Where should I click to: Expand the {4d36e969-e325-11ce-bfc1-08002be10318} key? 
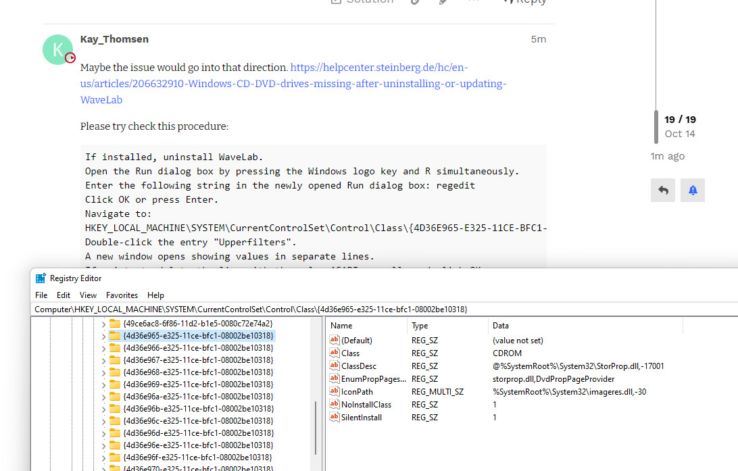pos(103,385)
